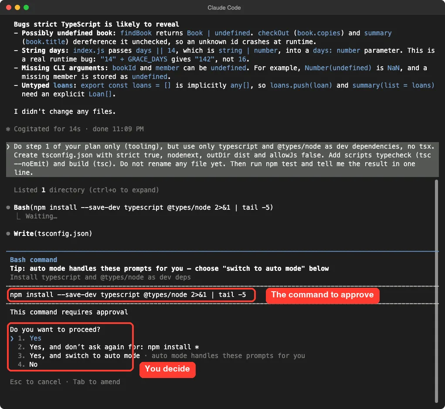Click the 'summary(list = loans)' code snippet

pyautogui.click(x=393, y=85)
